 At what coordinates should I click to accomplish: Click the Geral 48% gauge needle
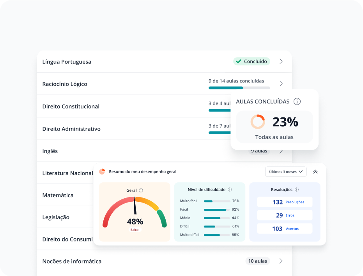point(135,206)
